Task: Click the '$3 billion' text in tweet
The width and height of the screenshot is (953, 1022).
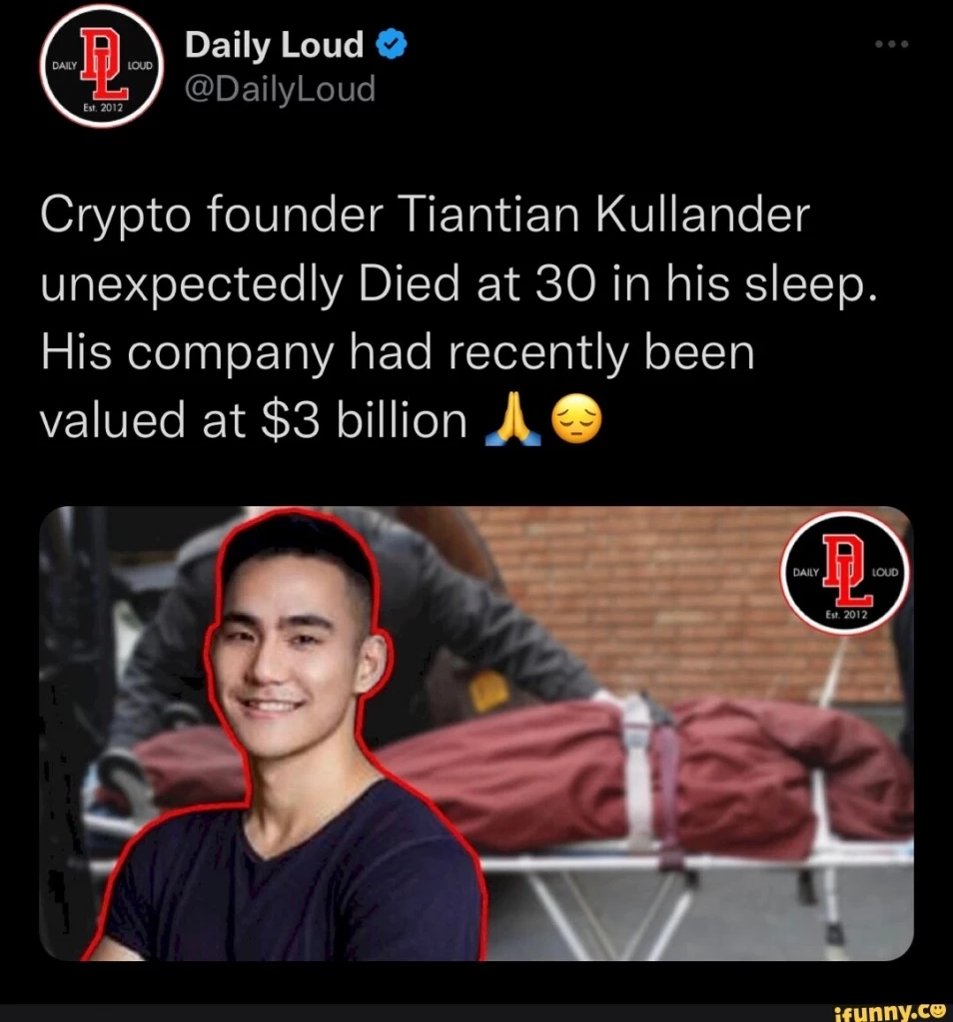Action: [x=364, y=421]
